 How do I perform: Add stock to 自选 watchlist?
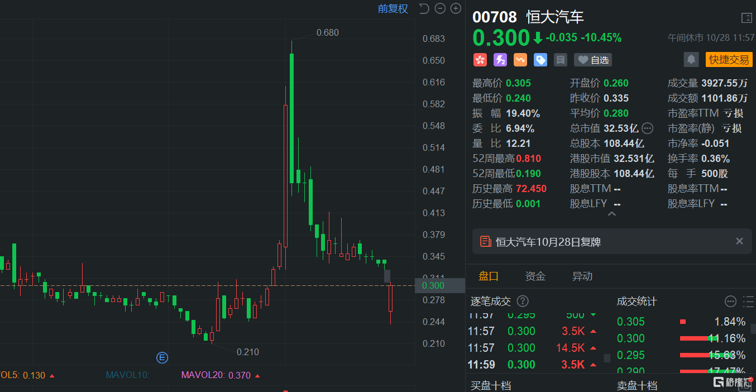(x=592, y=60)
